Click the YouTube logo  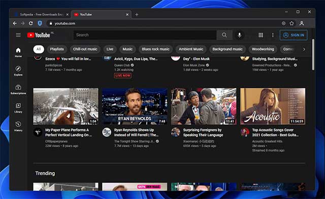39,35
